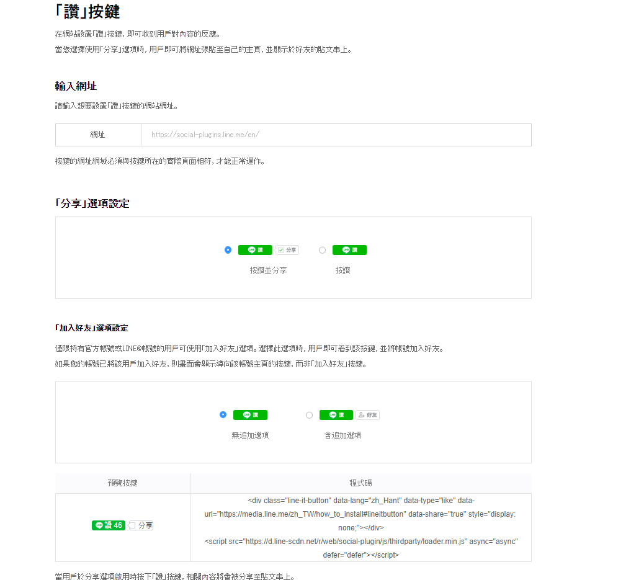Click the share count badge showing 46
This screenshot has height=580, width=631.
117,525
